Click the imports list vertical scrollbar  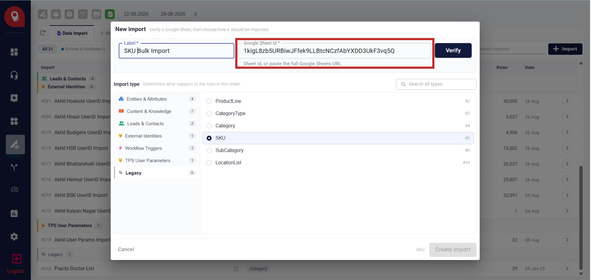click(581, 217)
